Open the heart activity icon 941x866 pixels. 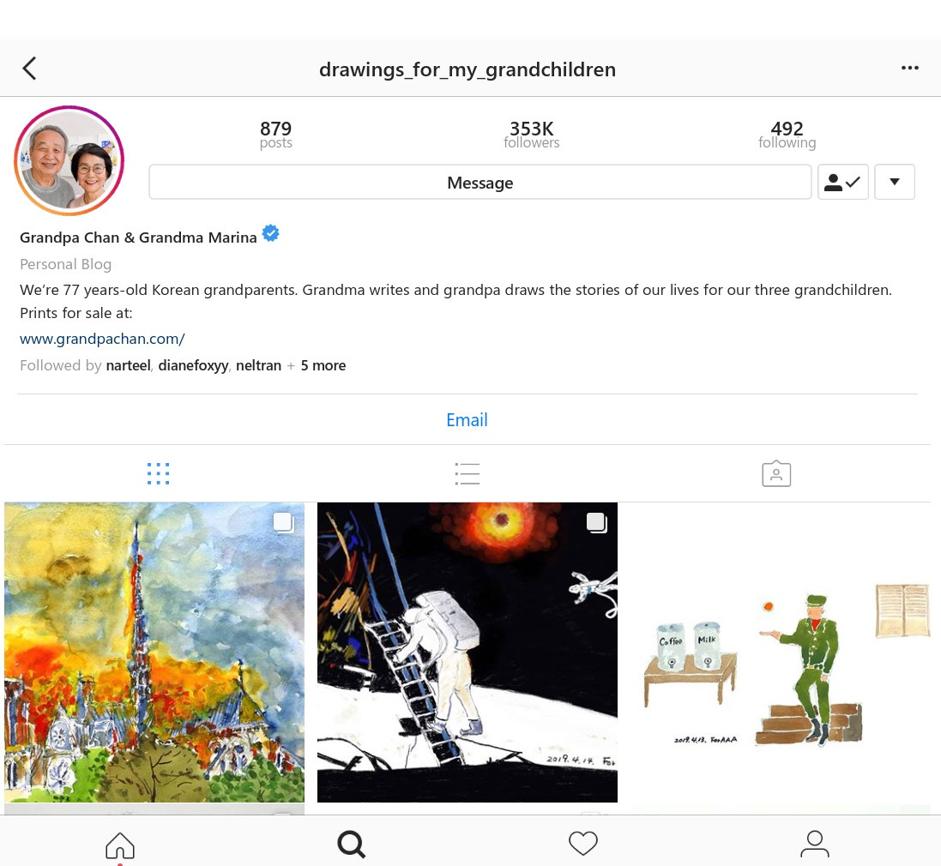point(583,843)
